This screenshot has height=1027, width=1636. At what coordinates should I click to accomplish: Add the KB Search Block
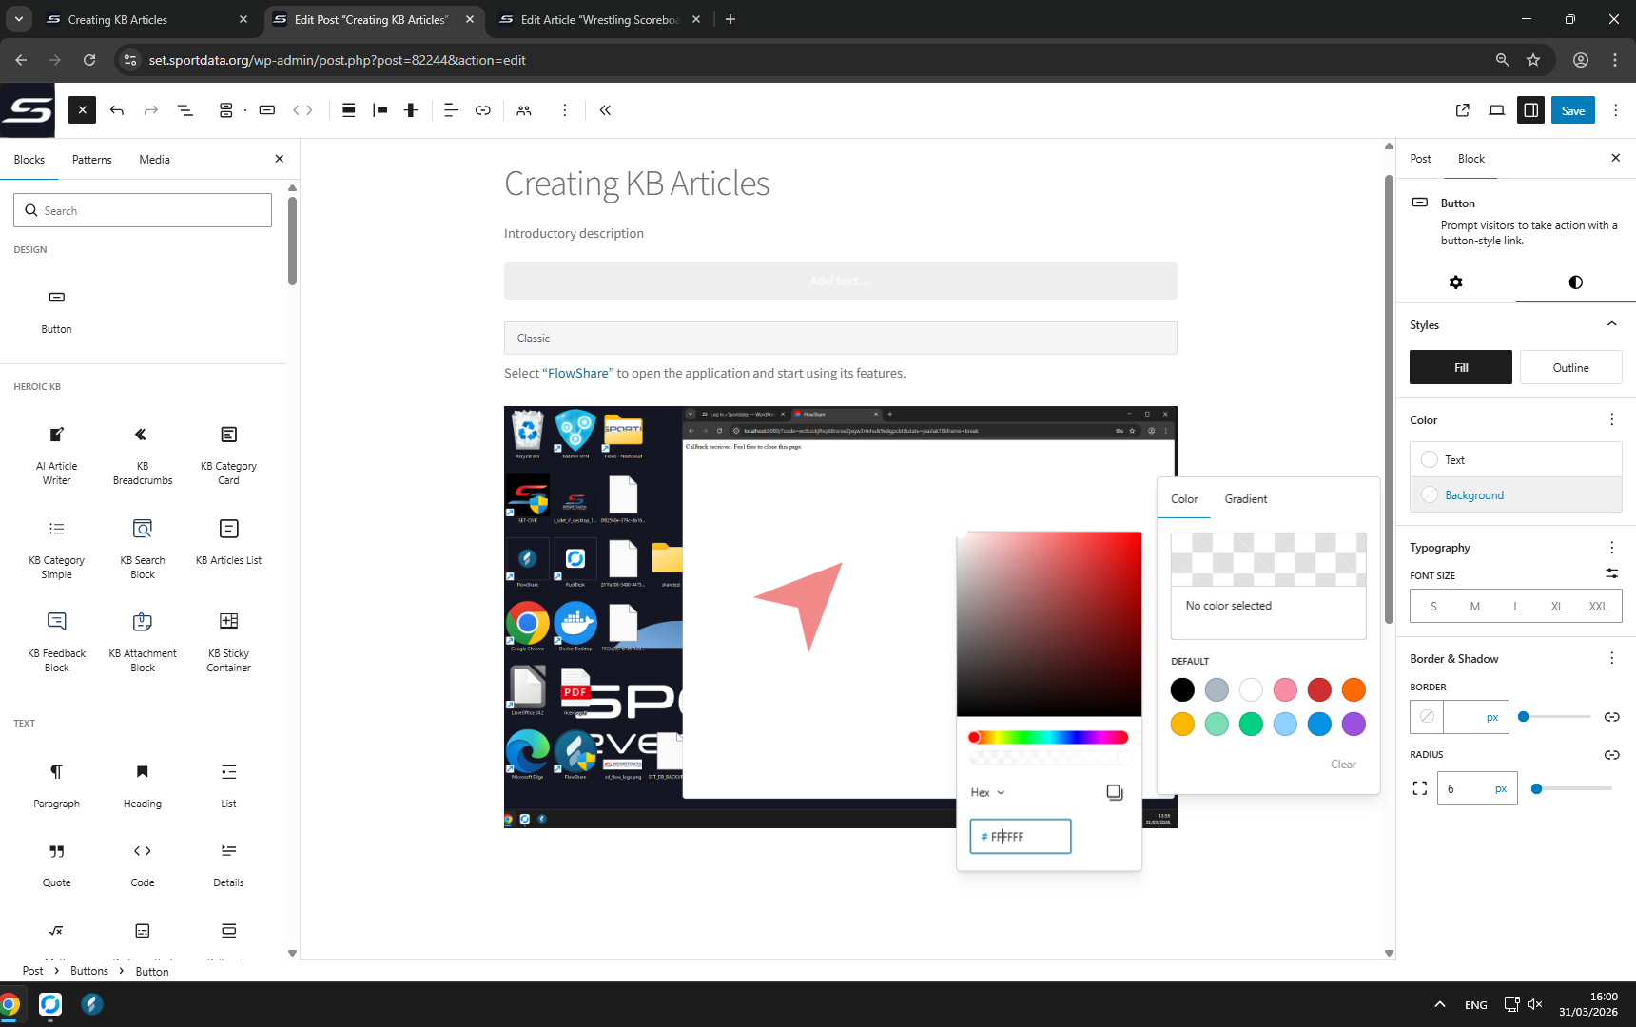tap(142, 547)
